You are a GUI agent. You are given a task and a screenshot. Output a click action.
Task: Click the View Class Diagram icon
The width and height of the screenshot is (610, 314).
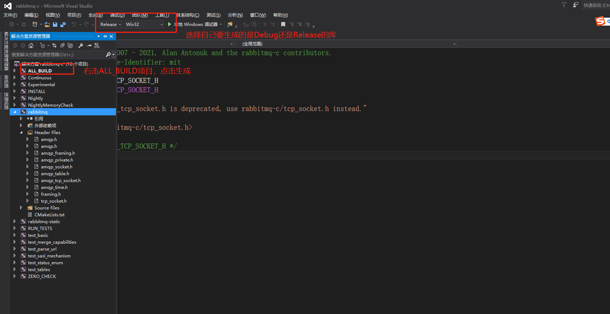tap(97, 45)
